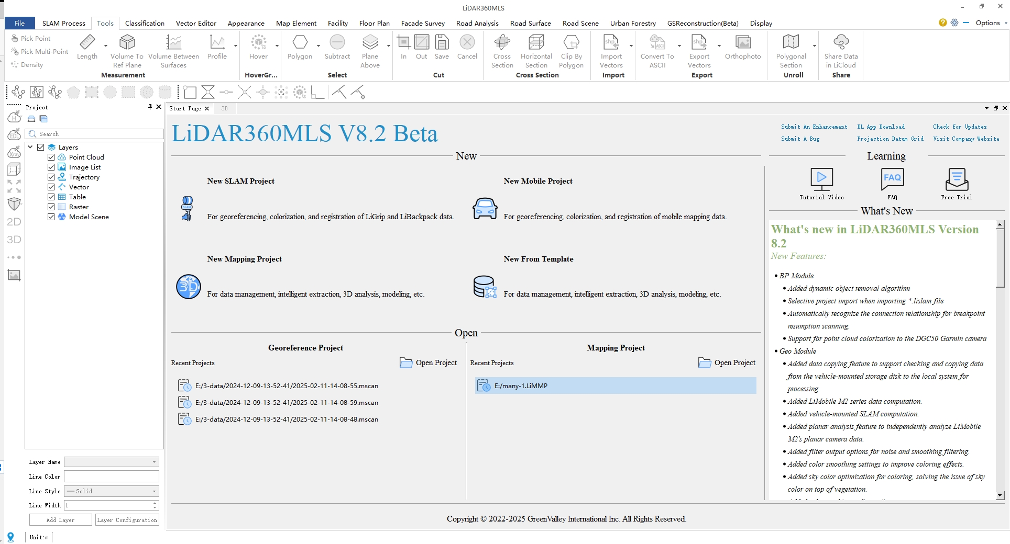This screenshot has width=1010, height=544.
Task: Click the Add Layer button
Action: tap(61, 520)
